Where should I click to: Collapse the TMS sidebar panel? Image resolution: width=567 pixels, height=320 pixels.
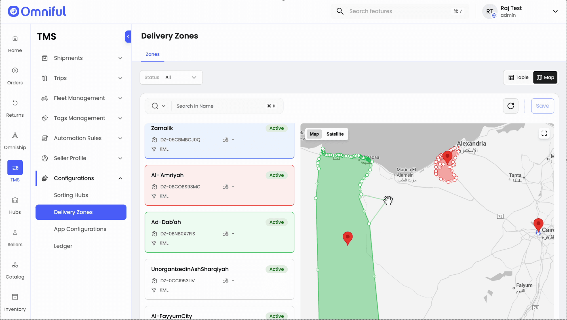128,37
